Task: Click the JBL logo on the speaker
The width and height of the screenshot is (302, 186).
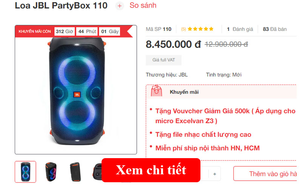Action: click(77, 95)
